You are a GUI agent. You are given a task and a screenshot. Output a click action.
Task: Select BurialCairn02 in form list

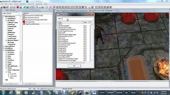pyautogui.click(x=62, y=50)
